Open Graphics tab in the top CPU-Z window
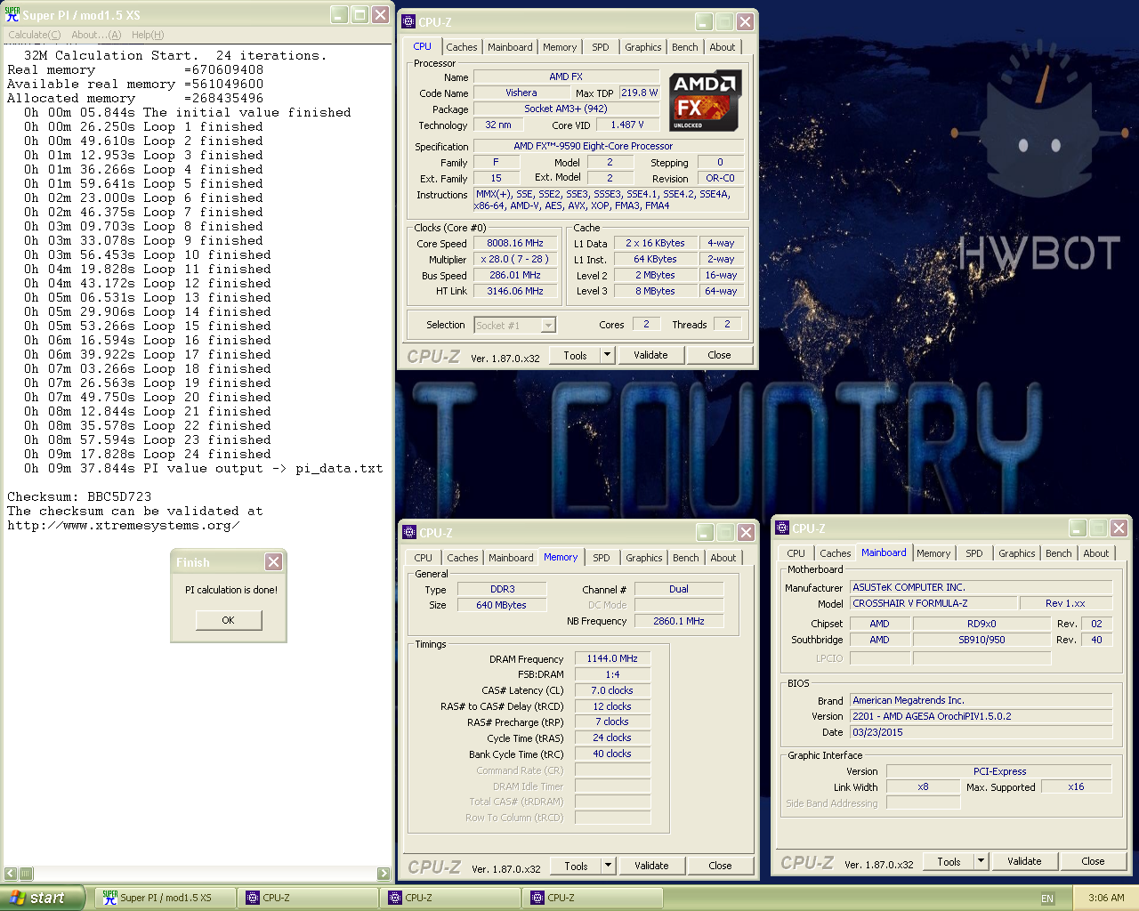Image resolution: width=1139 pixels, height=911 pixels. (x=642, y=47)
